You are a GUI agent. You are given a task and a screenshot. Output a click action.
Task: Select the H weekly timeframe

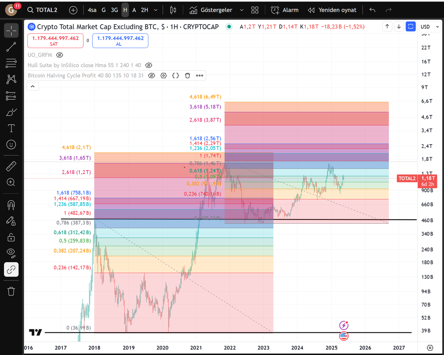(x=125, y=10)
